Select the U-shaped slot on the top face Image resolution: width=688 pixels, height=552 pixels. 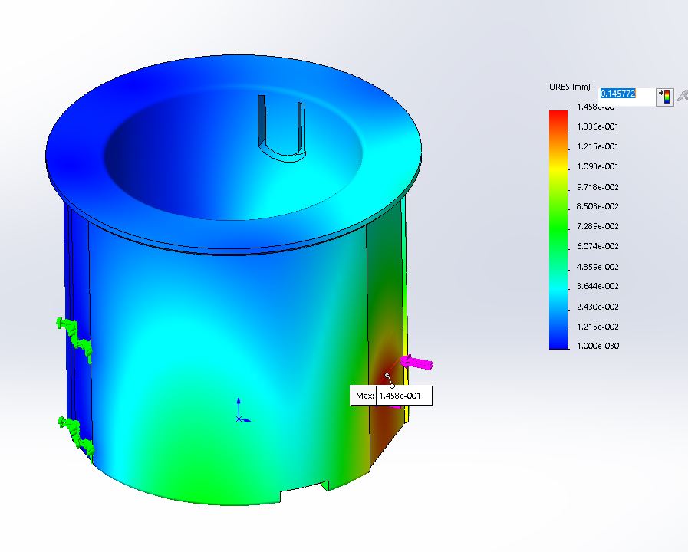(x=281, y=127)
